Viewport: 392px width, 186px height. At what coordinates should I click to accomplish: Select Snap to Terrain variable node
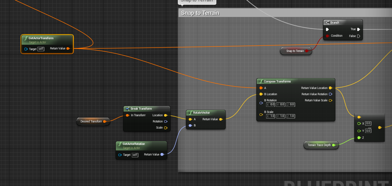[296, 51]
